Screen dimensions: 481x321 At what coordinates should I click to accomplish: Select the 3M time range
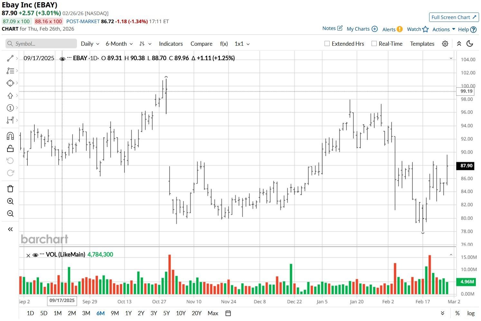pos(86,313)
